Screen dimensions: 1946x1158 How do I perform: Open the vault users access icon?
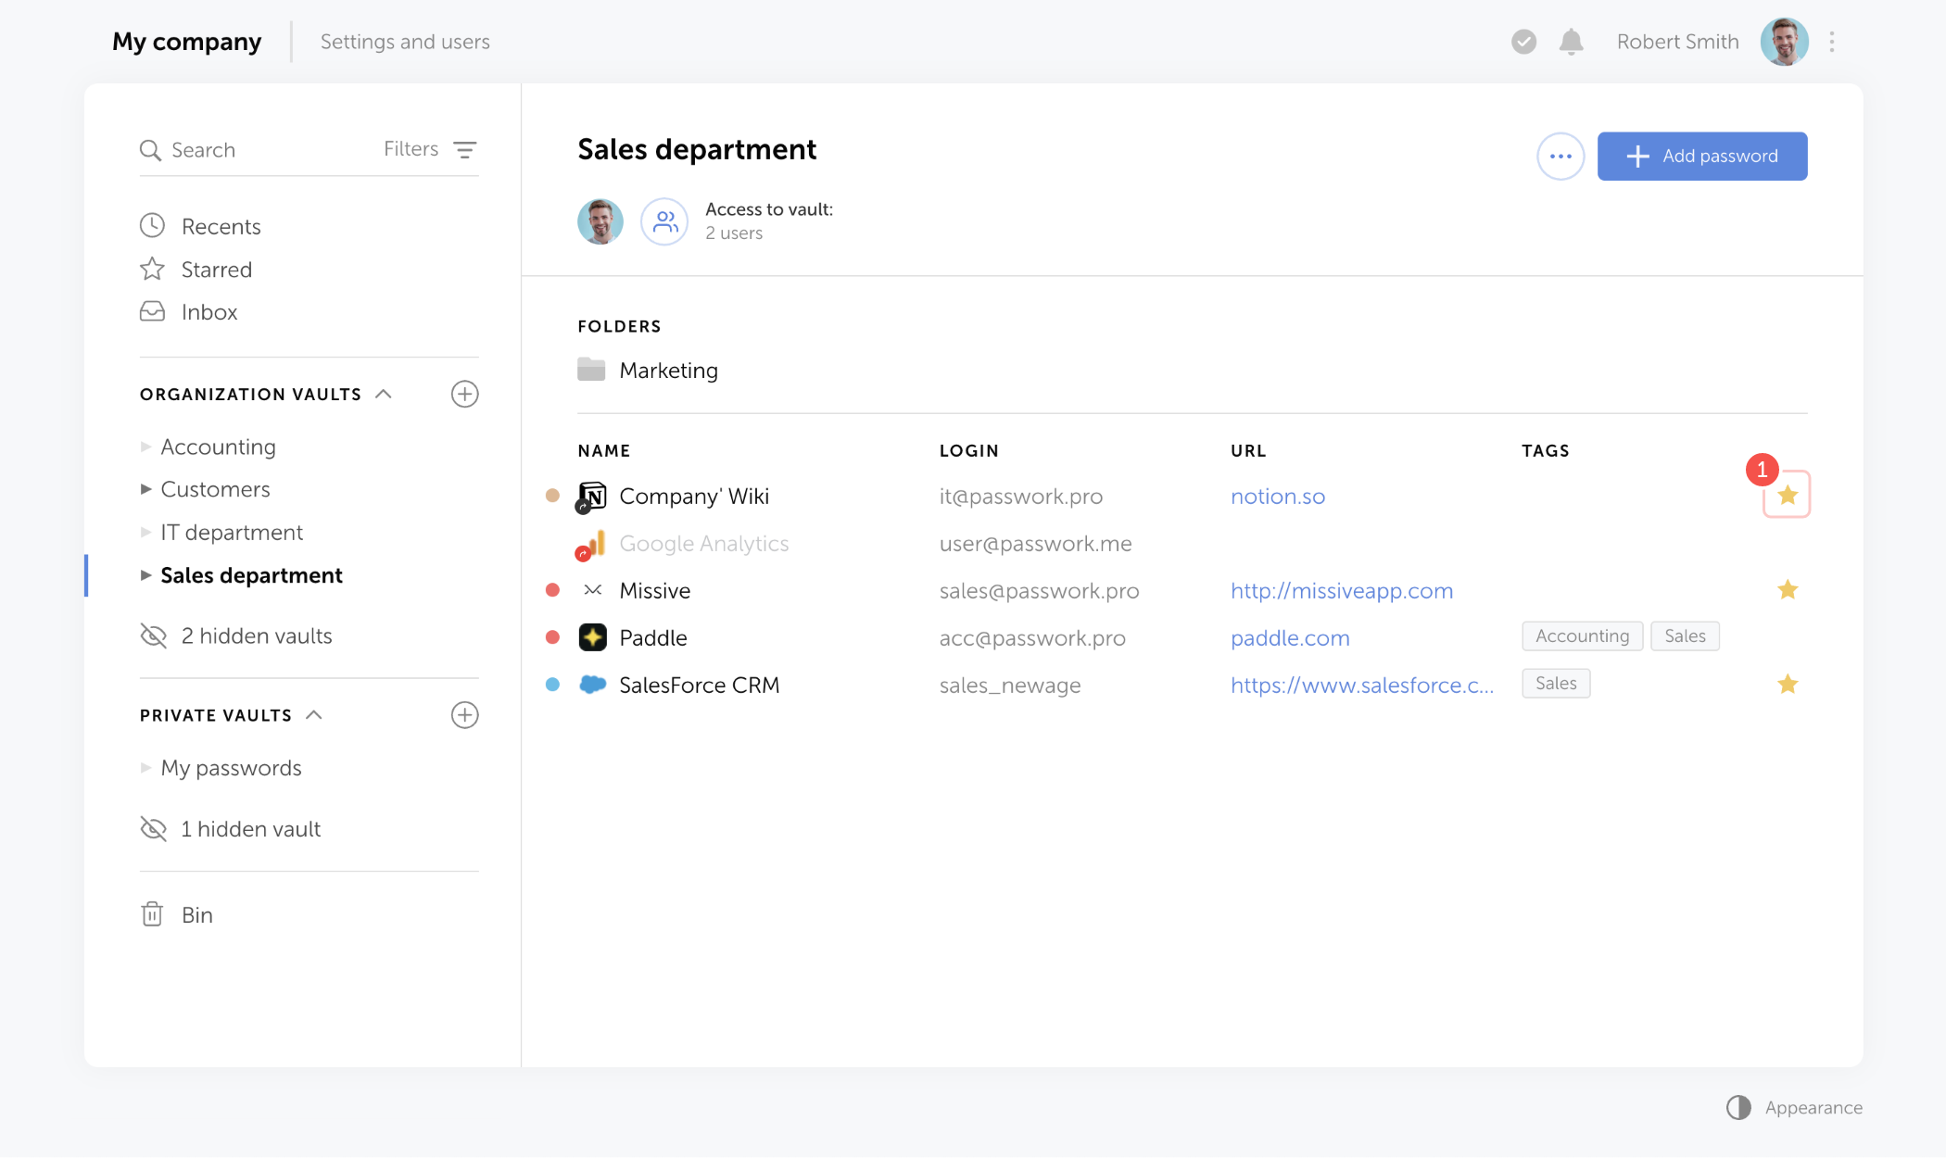[x=664, y=221]
